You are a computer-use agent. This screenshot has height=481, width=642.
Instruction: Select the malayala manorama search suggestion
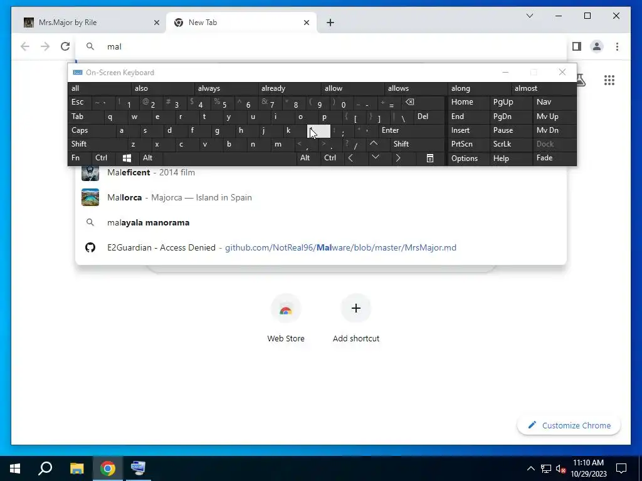[322, 222]
